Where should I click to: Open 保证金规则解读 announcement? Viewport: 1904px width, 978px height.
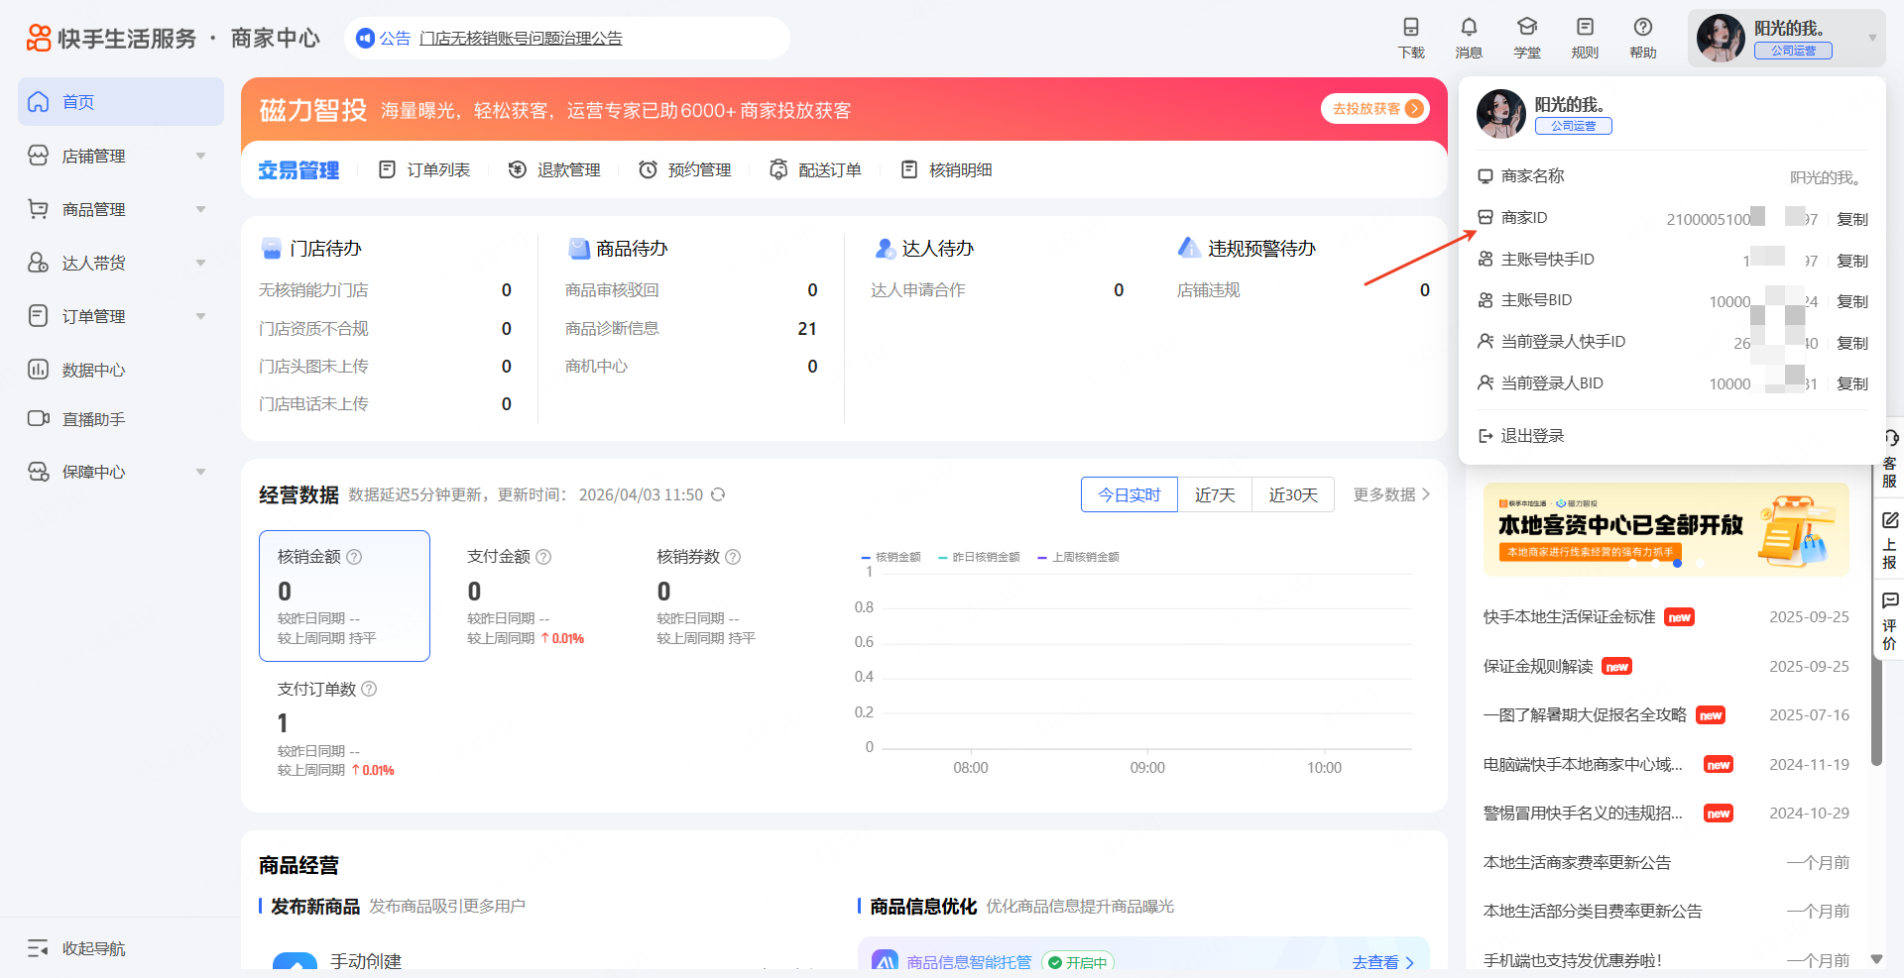click(1538, 667)
